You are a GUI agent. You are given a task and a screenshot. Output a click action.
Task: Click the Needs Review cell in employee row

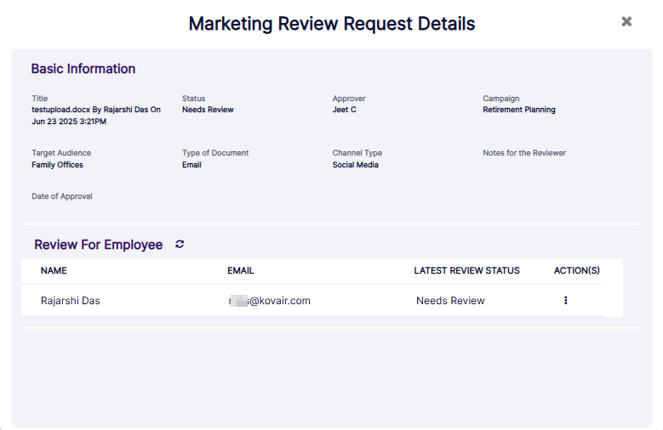tap(450, 301)
